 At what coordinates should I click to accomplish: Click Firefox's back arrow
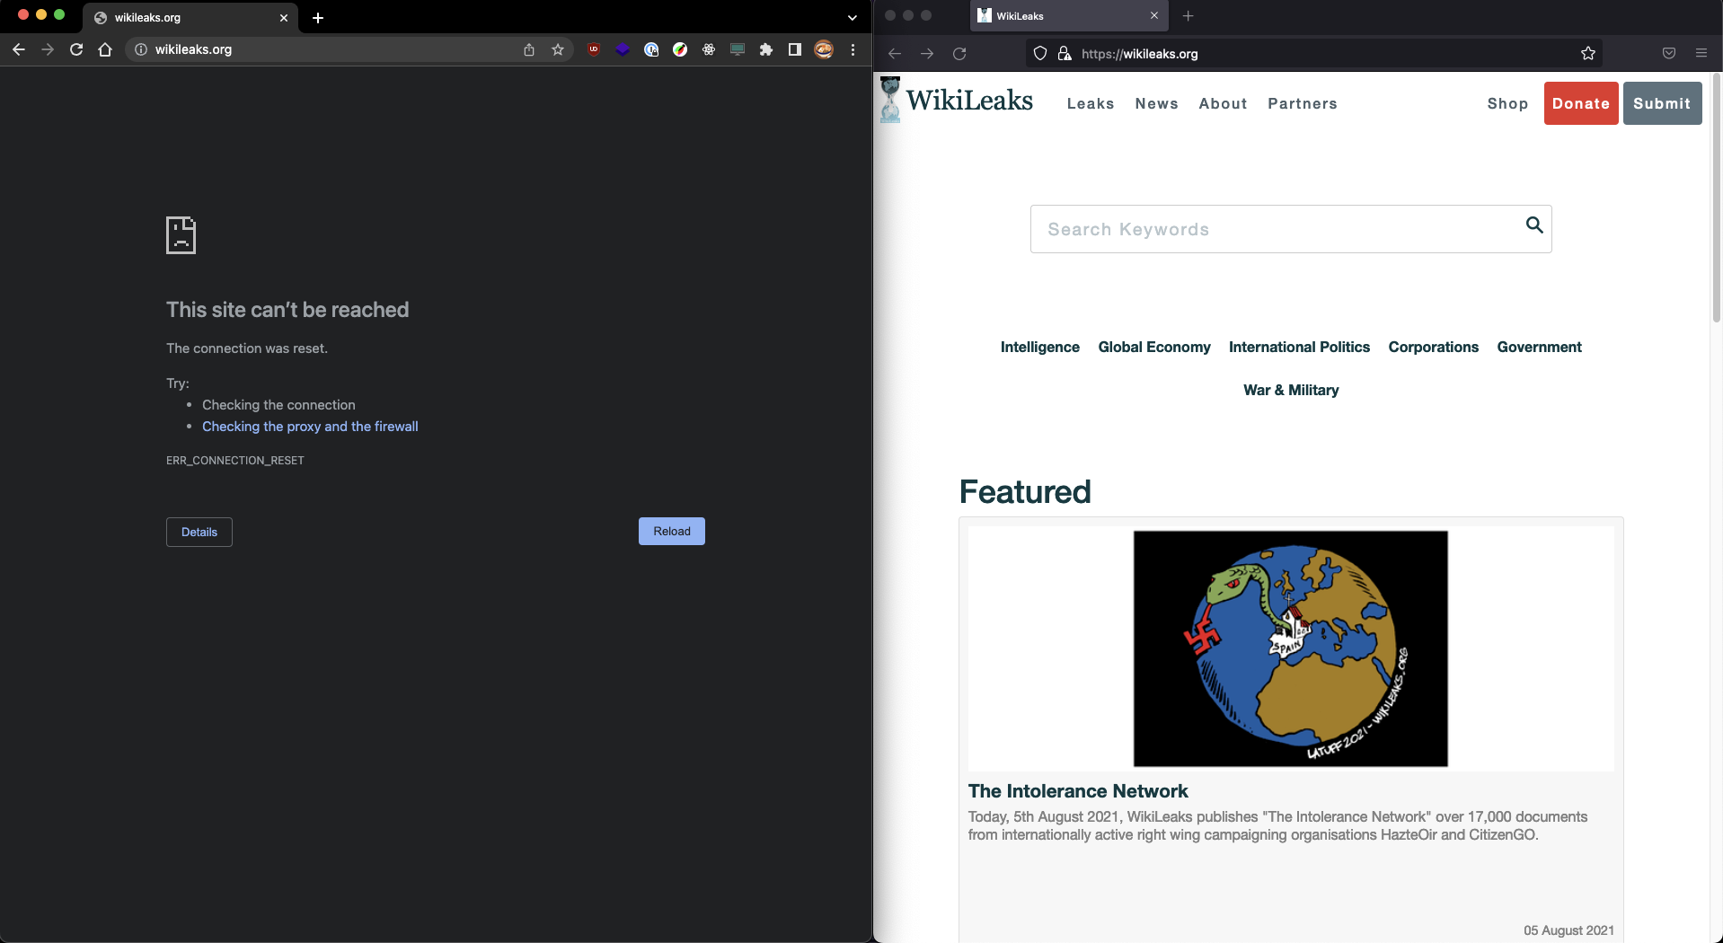[895, 54]
